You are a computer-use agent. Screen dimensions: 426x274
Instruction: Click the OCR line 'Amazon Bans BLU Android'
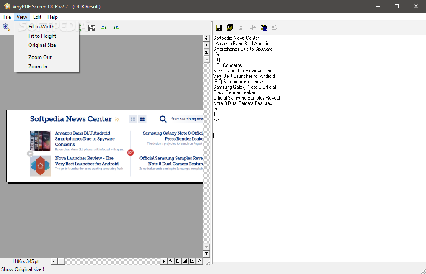[x=243, y=44]
